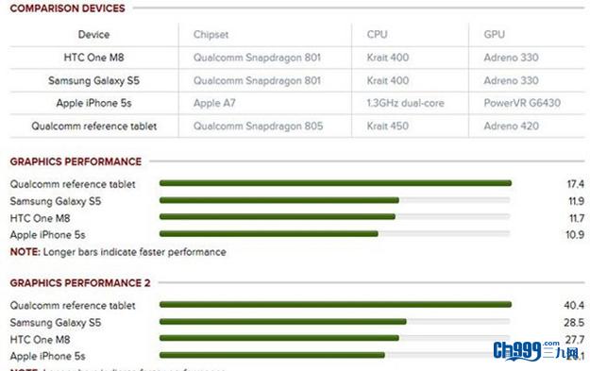
Task: Click the longer bars performance note
Action: point(118,252)
